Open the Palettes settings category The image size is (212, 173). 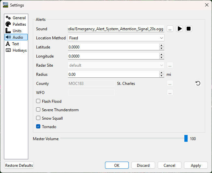16,24
